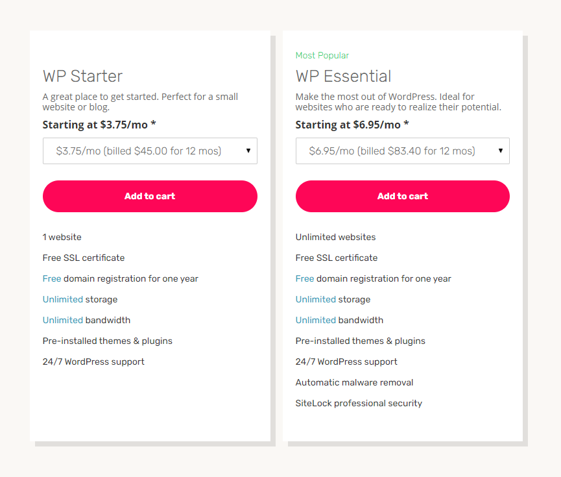Open the WP Essential billing term dropdown
The width and height of the screenshot is (561, 477).
tap(402, 151)
